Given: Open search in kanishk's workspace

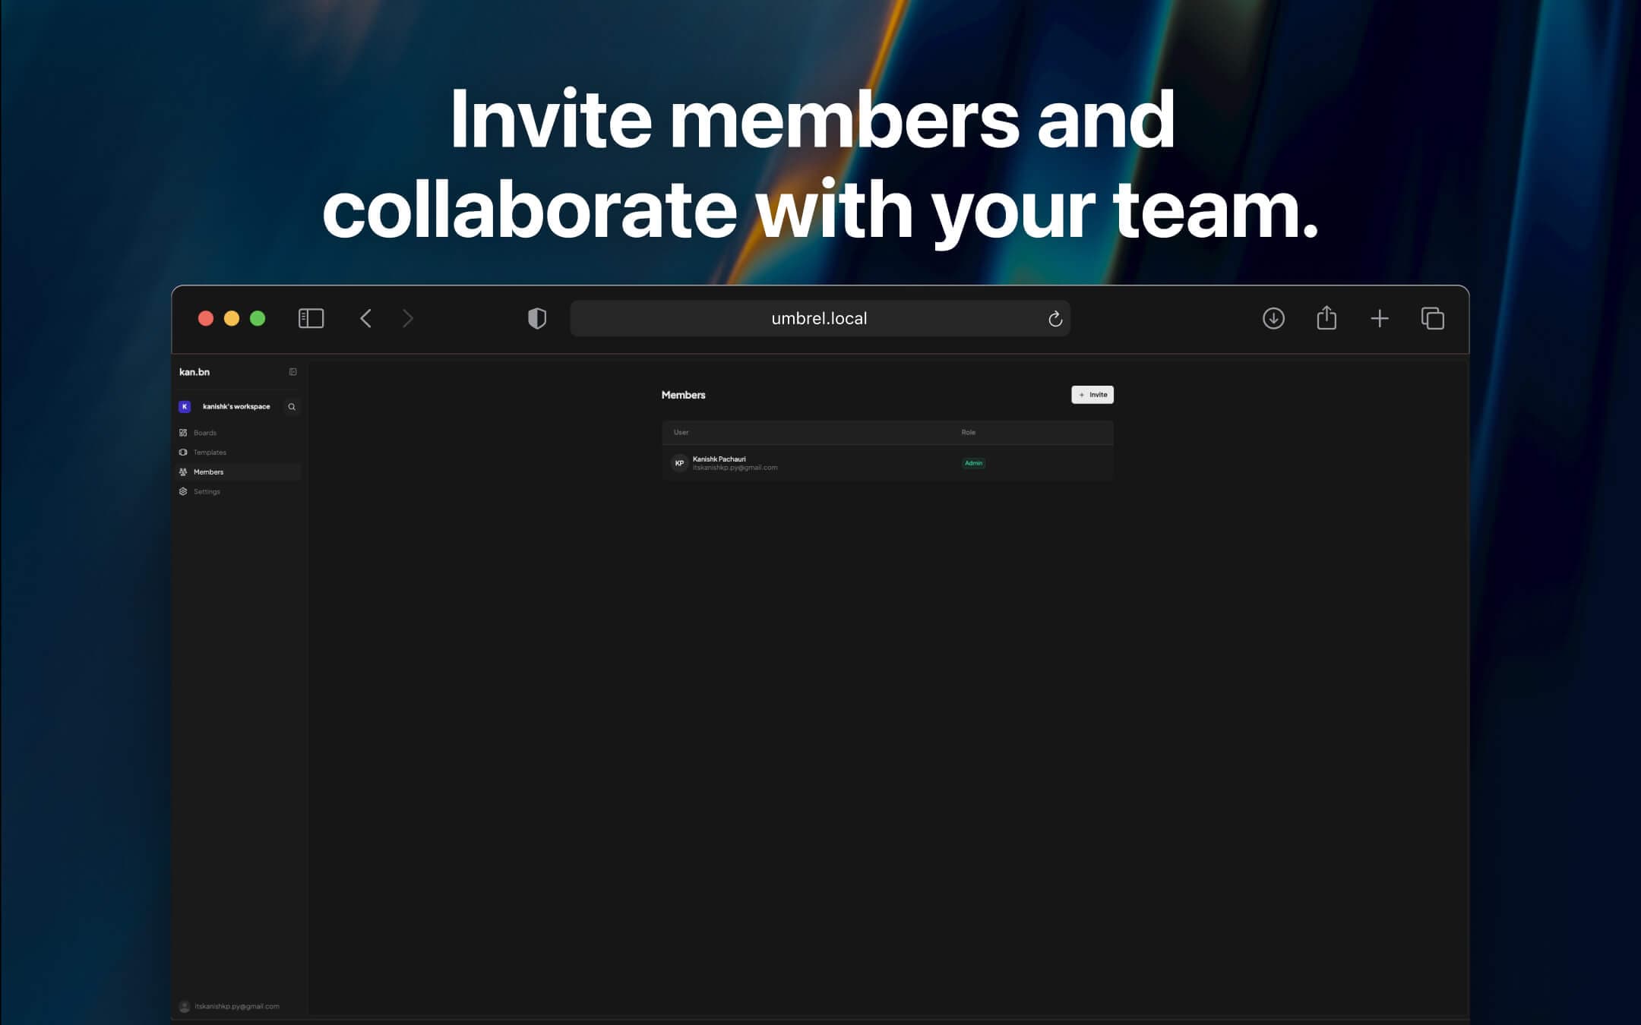Looking at the screenshot, I should click(x=292, y=407).
